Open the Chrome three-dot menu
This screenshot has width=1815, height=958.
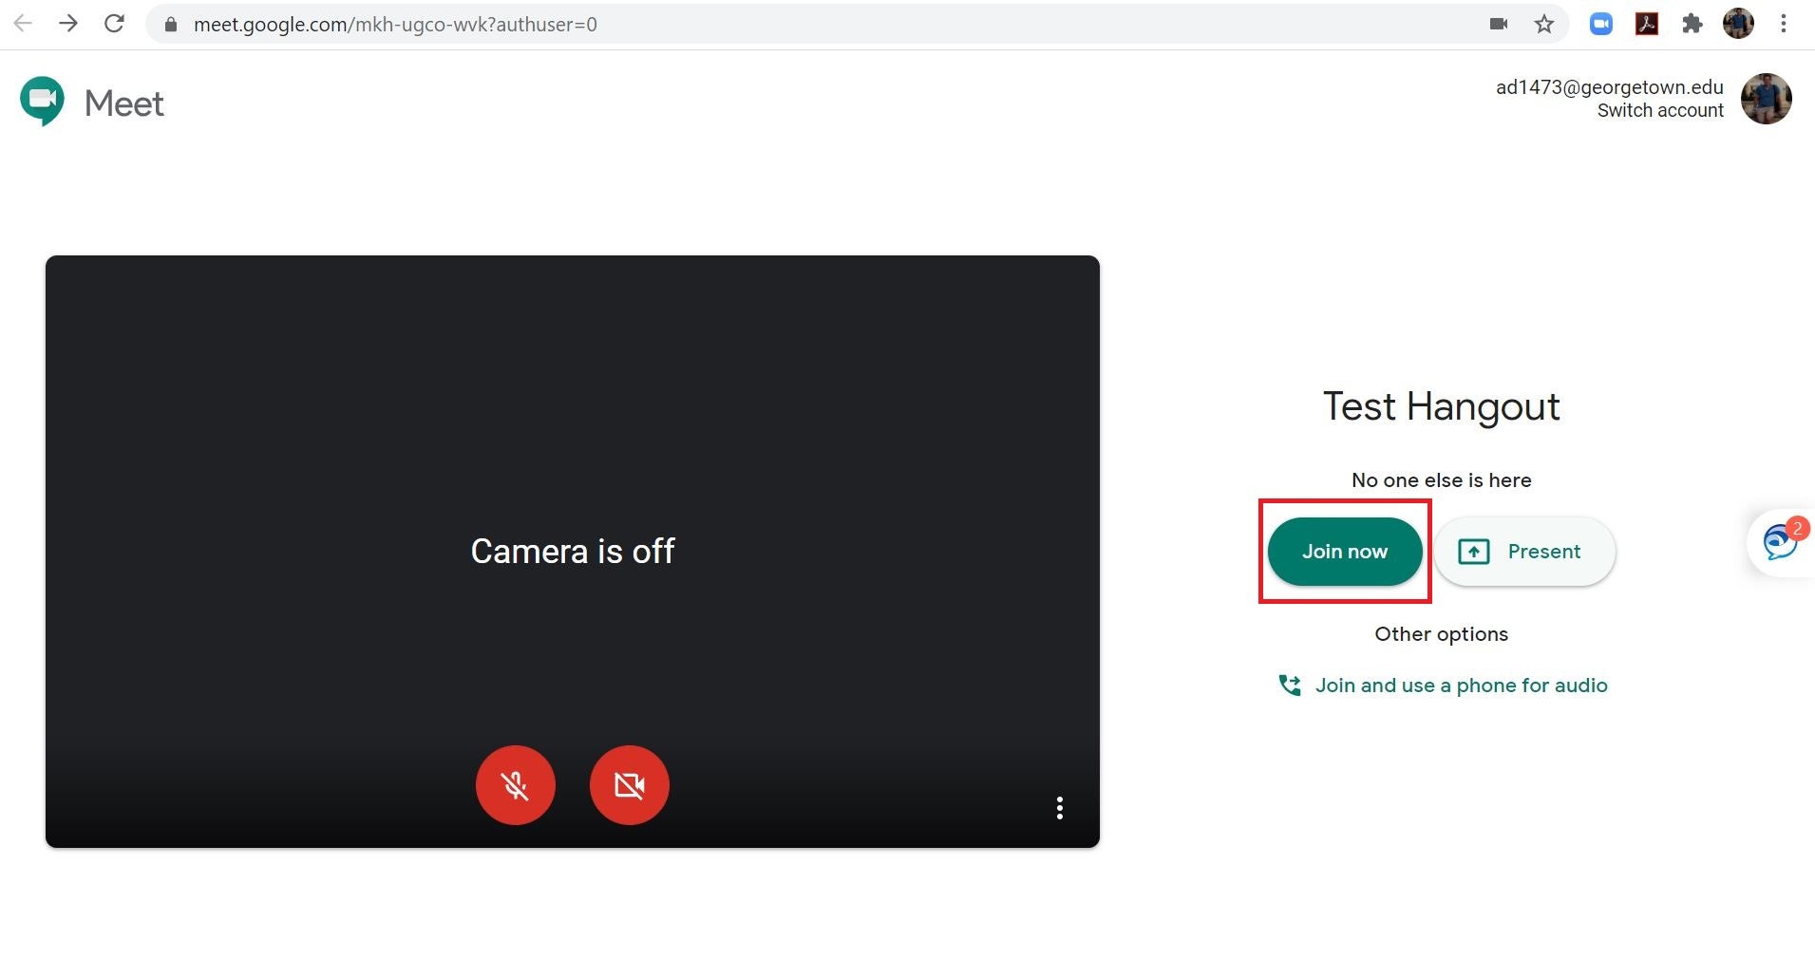pos(1784,25)
